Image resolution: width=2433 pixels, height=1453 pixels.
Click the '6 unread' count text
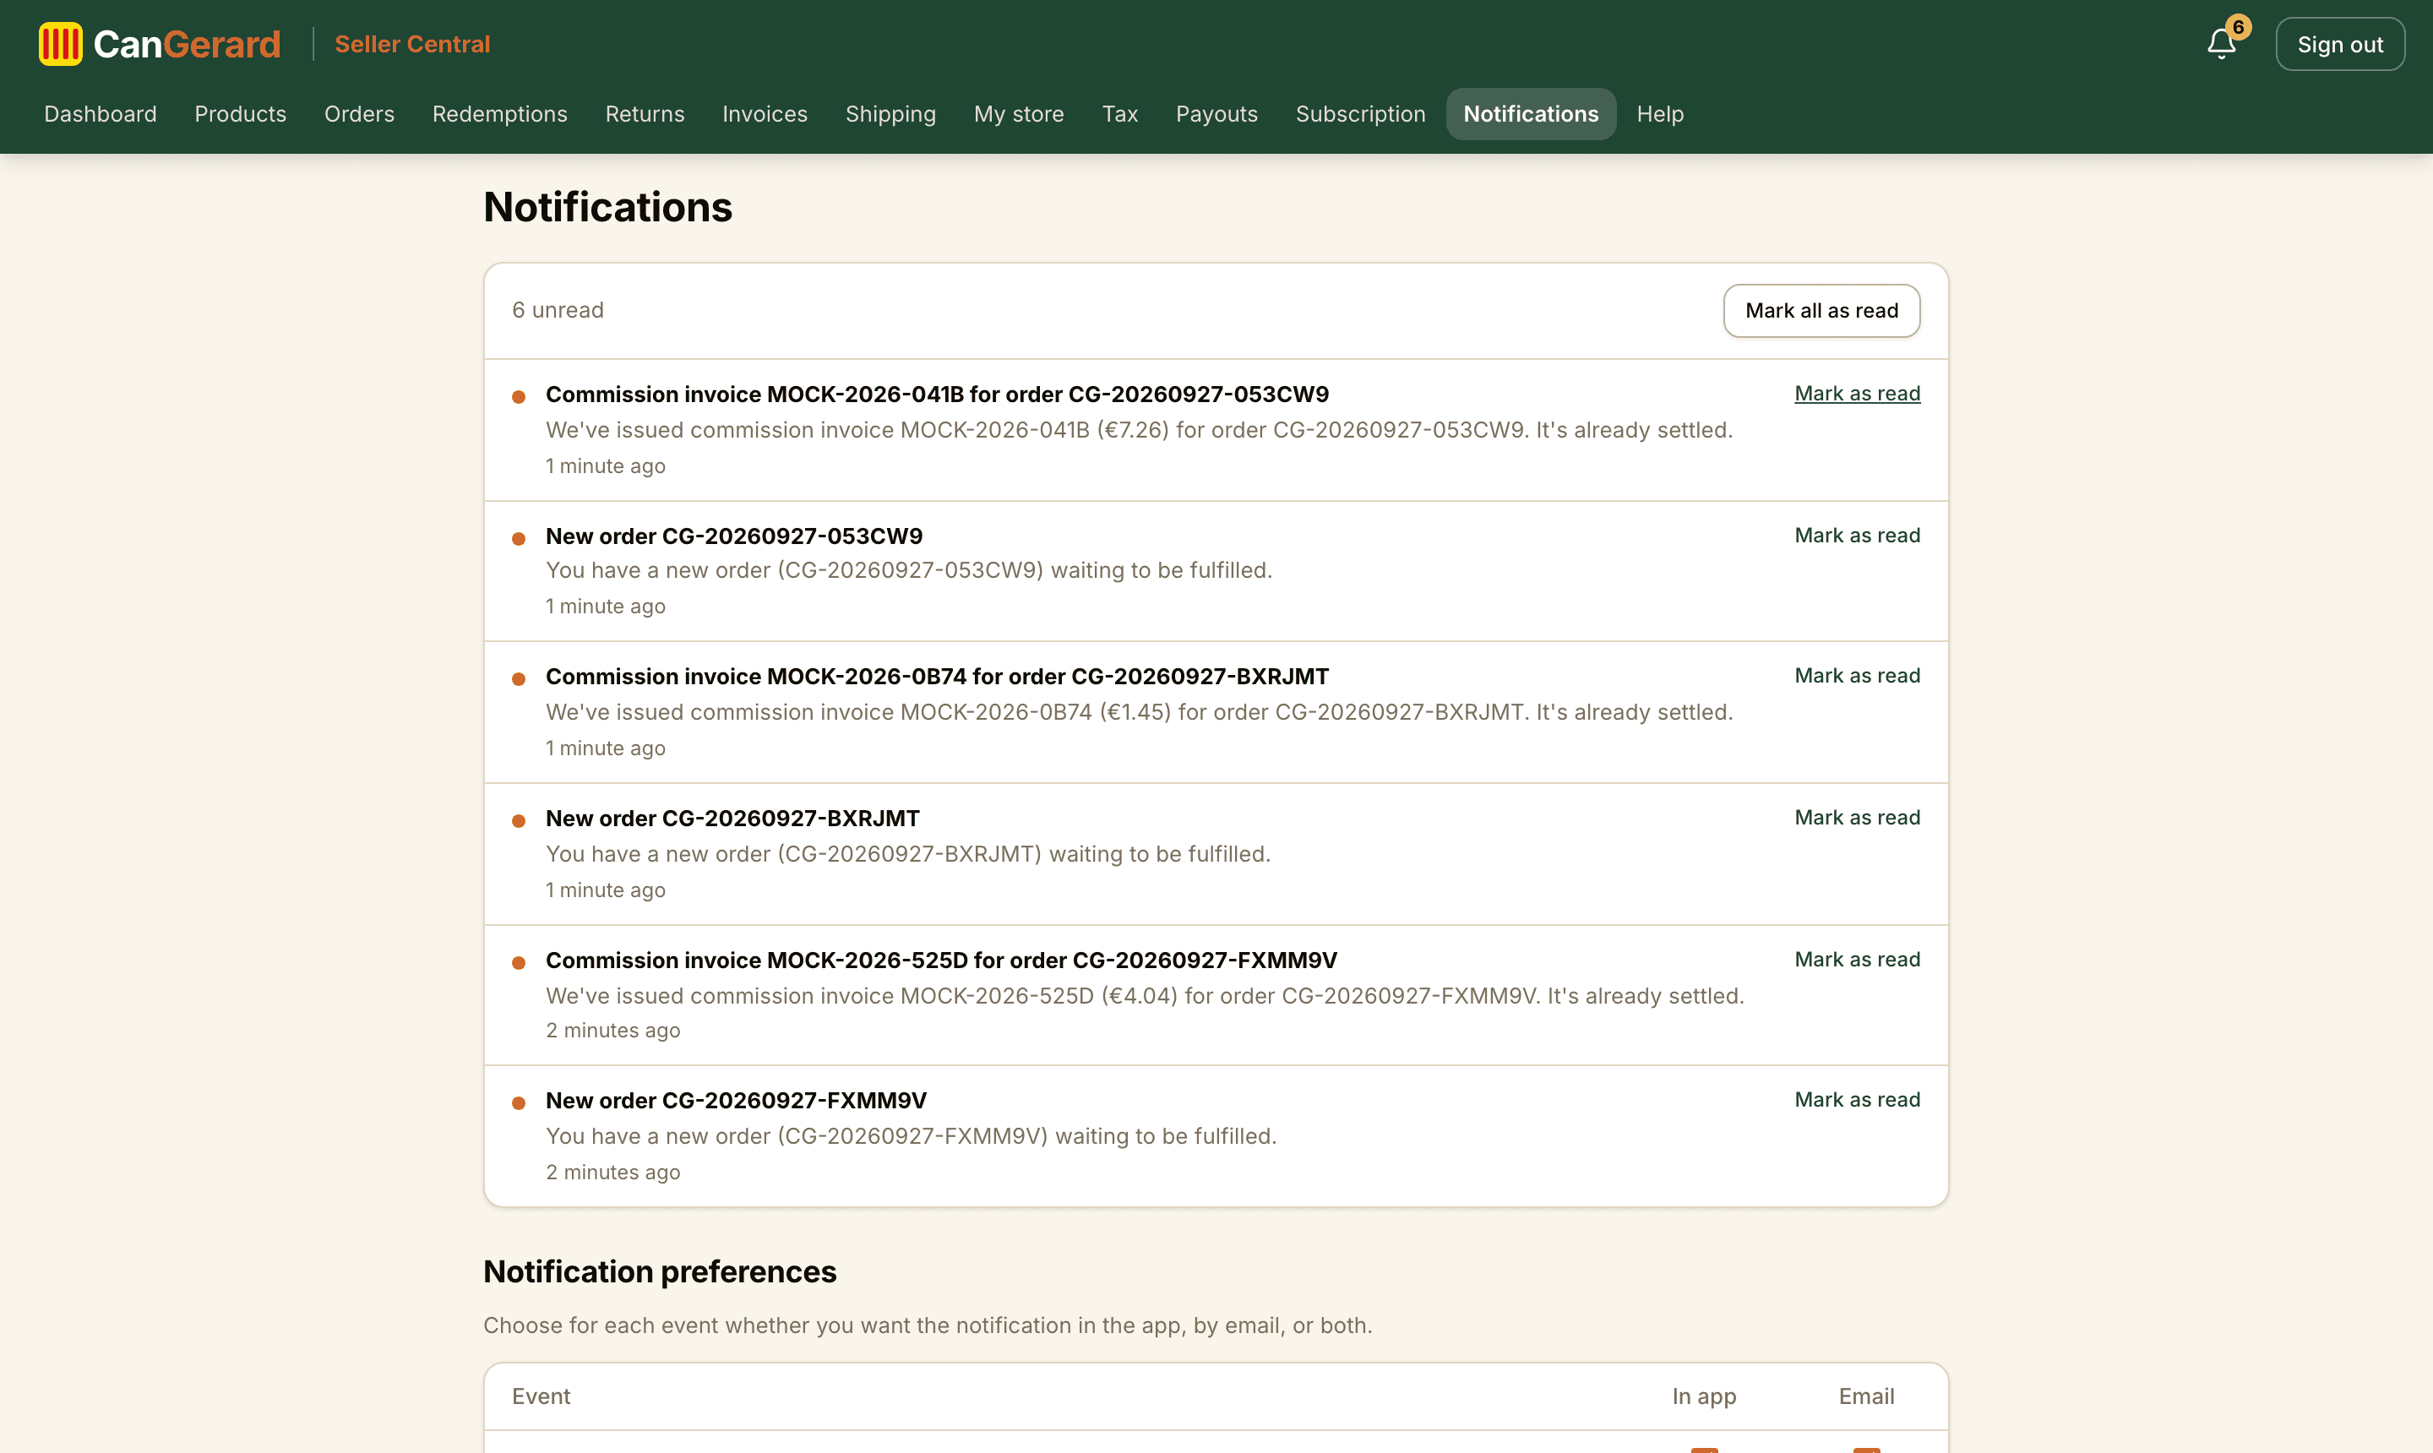point(558,310)
